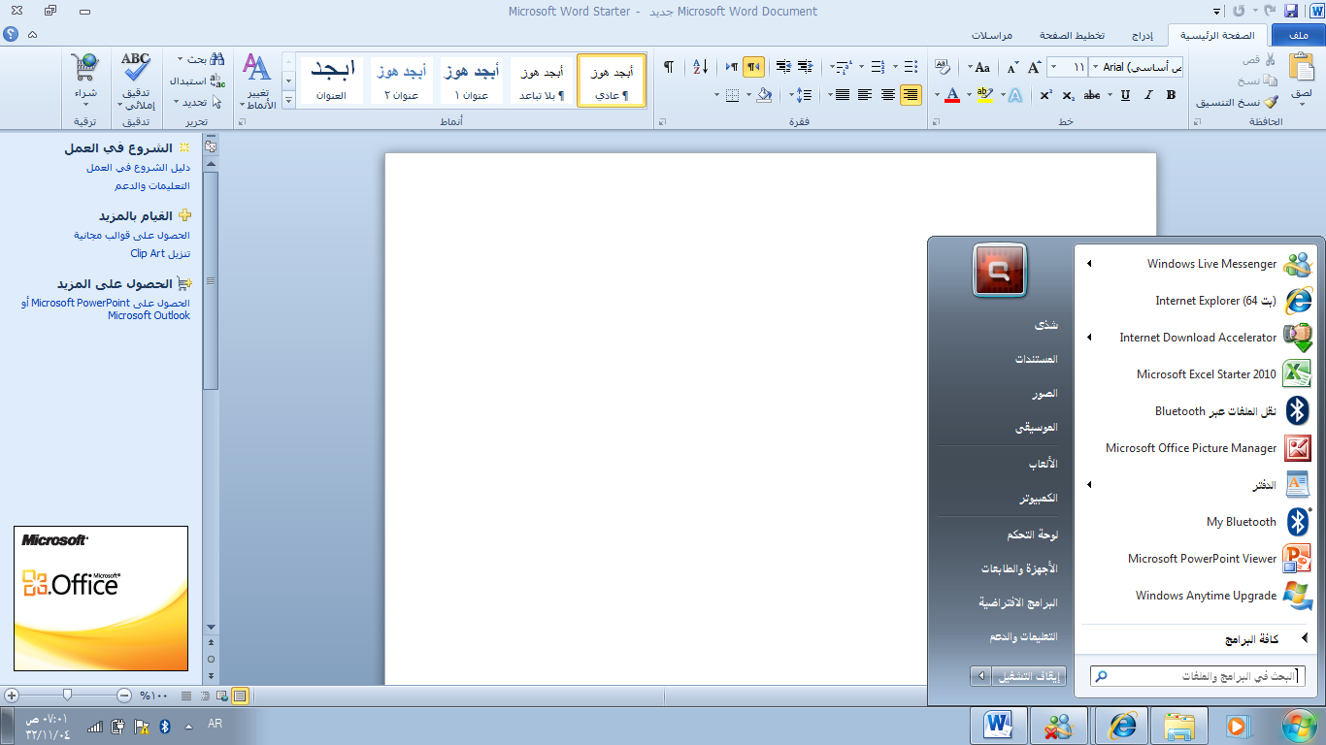Apply superscript with the x² icon

point(1045,95)
